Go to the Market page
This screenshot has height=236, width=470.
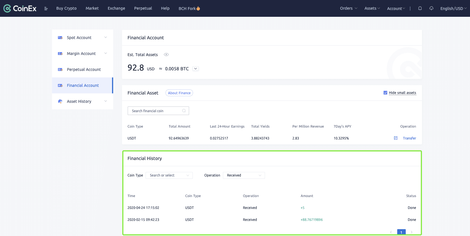[92, 8]
